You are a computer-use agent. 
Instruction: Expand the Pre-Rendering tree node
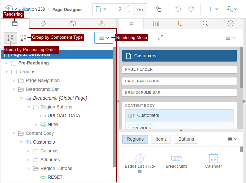(x=7, y=63)
